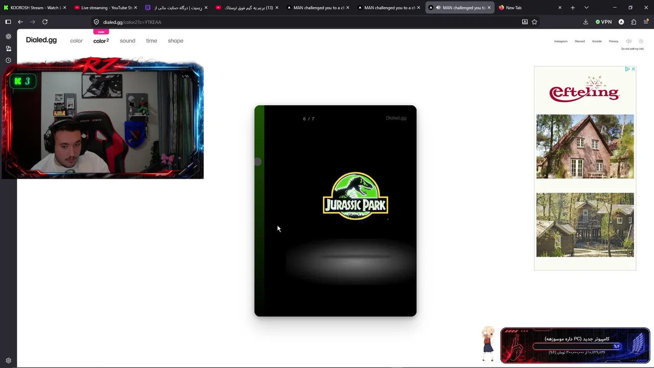
Task: Reload the dialed.gg page
Action: [x=45, y=22]
